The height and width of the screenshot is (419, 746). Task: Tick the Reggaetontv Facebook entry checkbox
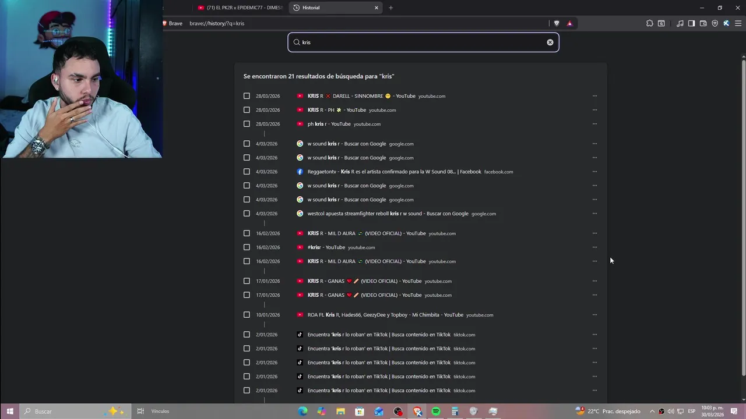247,172
